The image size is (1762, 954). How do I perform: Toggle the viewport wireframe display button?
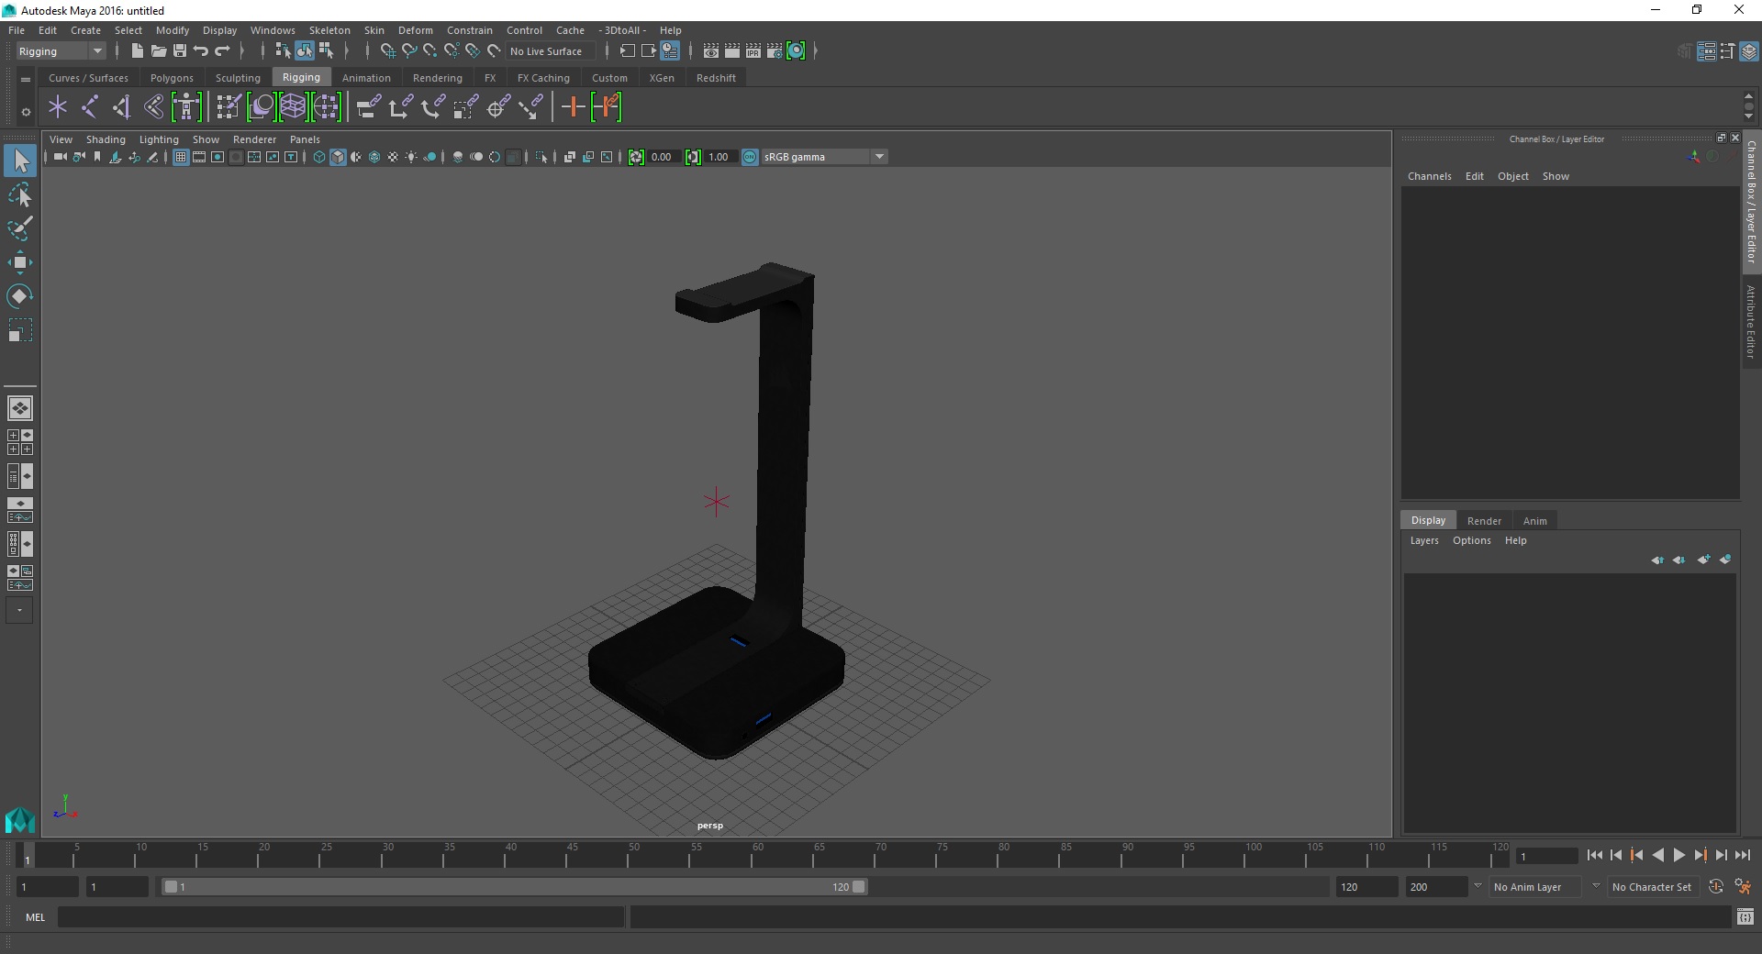click(x=319, y=157)
